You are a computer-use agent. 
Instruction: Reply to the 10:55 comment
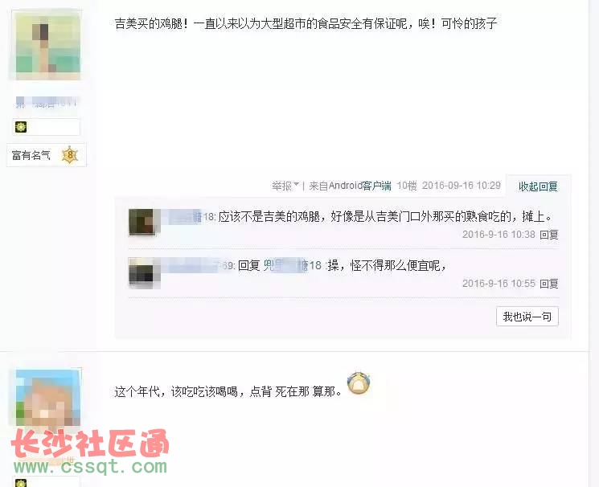pos(549,284)
